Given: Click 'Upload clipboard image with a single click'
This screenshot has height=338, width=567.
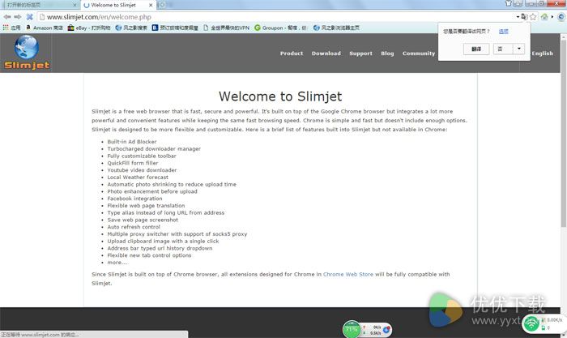Looking at the screenshot, I should [x=163, y=241].
